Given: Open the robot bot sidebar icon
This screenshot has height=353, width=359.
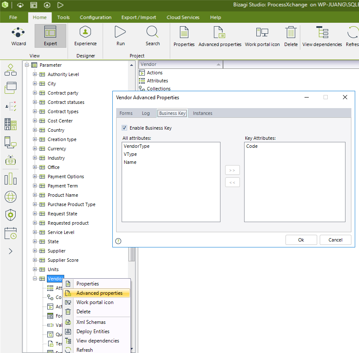Looking at the screenshot, I should pos(11,160).
